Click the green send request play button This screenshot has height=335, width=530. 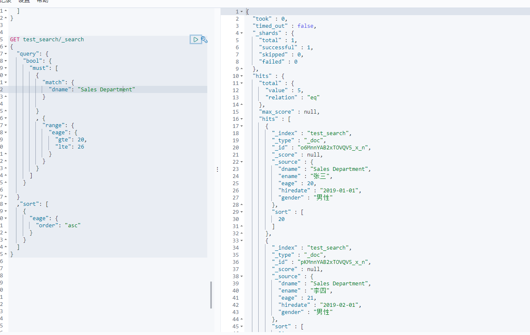pos(196,40)
